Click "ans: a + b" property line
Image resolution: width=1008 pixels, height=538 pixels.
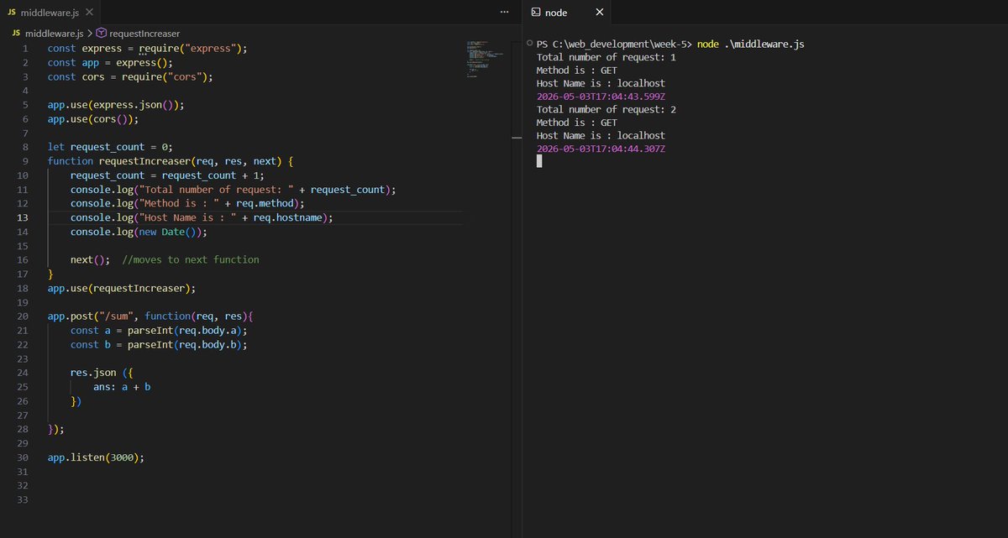coord(123,387)
